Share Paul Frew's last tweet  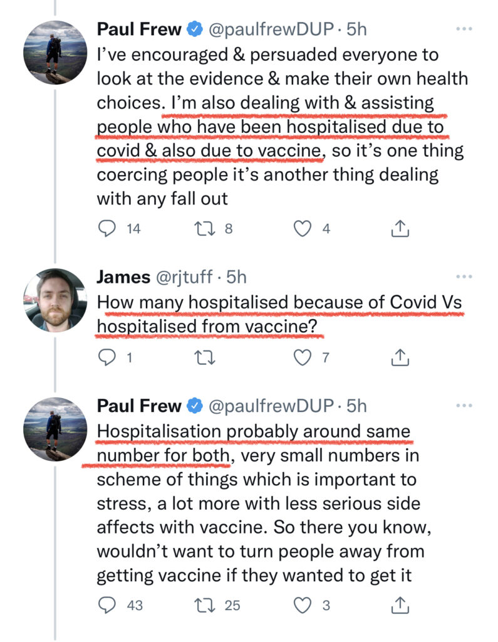(x=400, y=605)
